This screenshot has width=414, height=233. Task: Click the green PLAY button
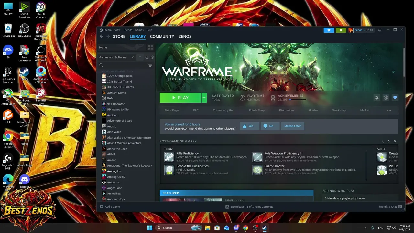pos(180,98)
